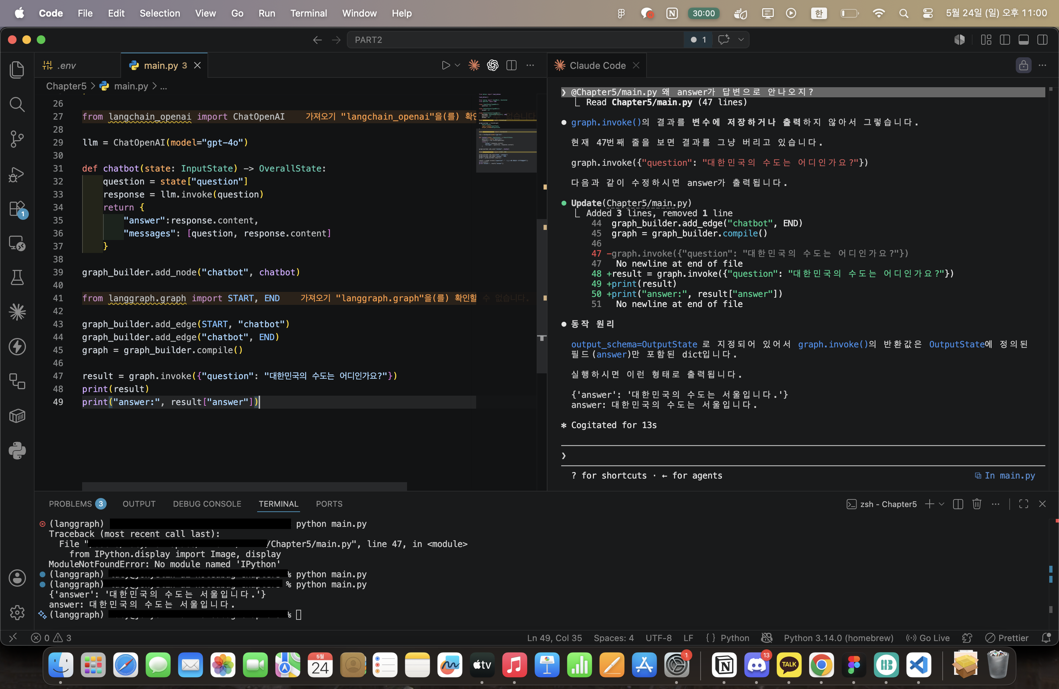The height and width of the screenshot is (689, 1059).
Task: Open notifications bell in status bar
Action: click(x=1046, y=638)
